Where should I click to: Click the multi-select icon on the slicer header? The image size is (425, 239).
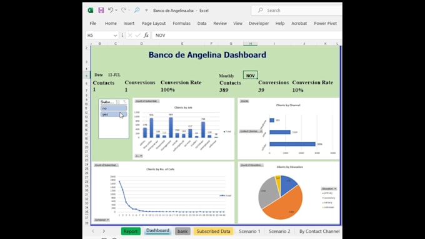pos(117,102)
